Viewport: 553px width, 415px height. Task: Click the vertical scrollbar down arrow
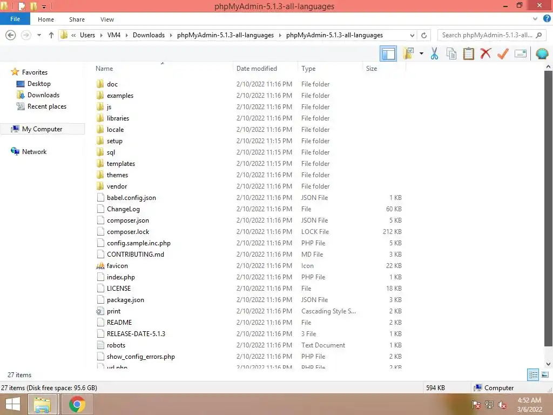tap(548, 364)
